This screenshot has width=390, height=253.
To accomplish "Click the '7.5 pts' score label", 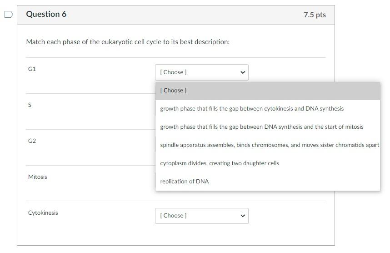I will pyautogui.click(x=315, y=15).
